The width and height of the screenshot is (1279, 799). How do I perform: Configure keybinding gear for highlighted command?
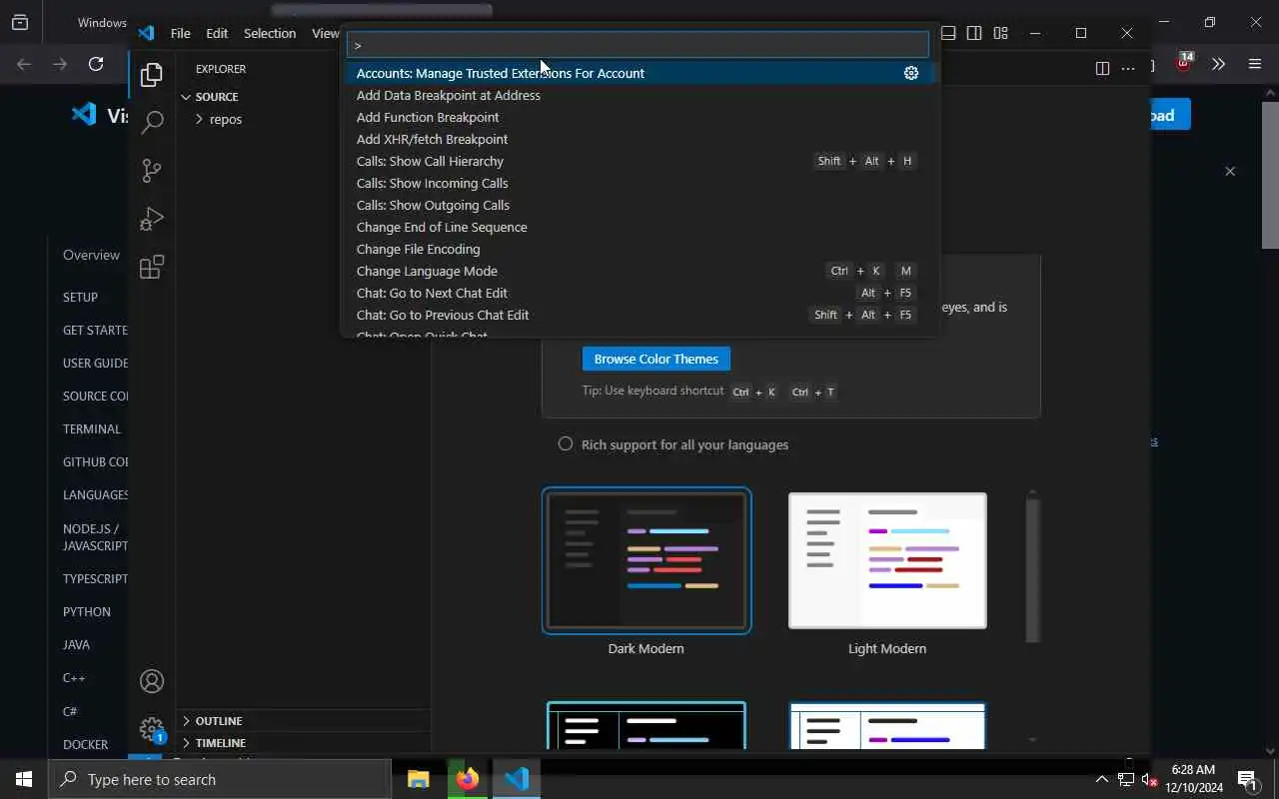click(911, 73)
